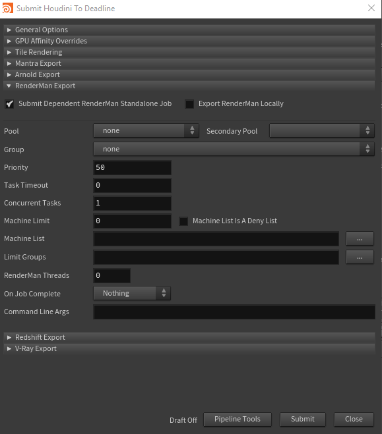Click the Close button
The width and height of the screenshot is (382, 434).
[x=354, y=420]
